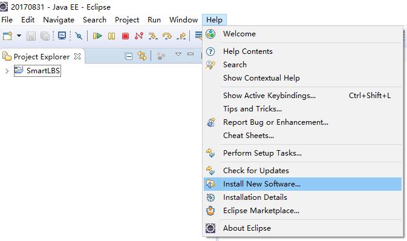Screen dimensions: 407x241
Task: Click the Check for Updates icon
Action: click(x=210, y=171)
